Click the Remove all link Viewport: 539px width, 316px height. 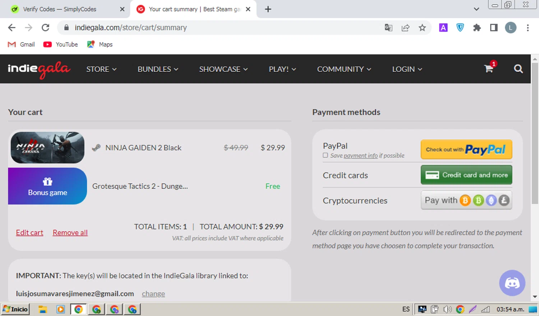70,233
